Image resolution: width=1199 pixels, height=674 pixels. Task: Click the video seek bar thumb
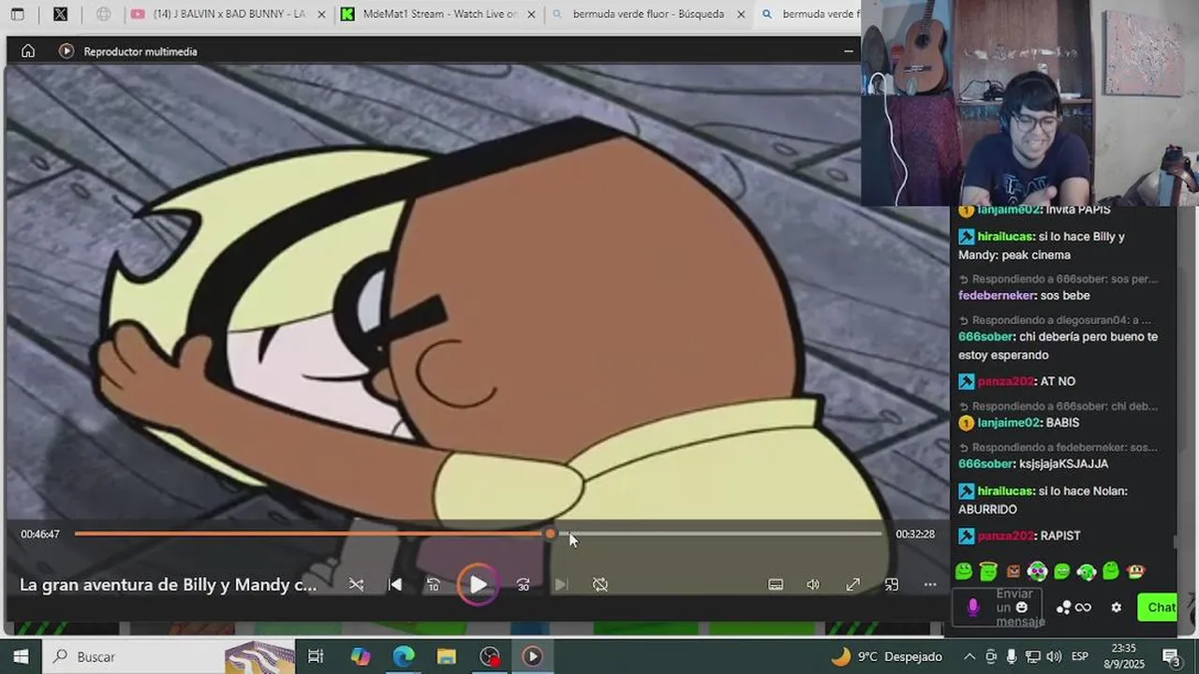[550, 534]
